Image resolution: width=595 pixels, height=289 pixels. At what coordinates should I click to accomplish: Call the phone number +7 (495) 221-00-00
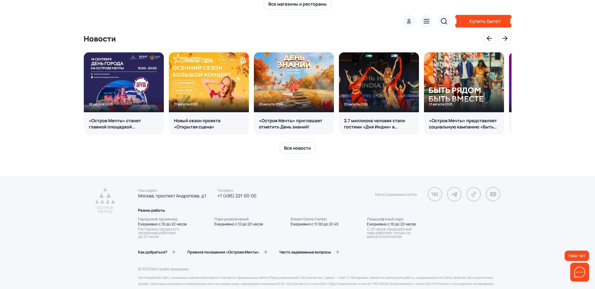tap(237, 195)
